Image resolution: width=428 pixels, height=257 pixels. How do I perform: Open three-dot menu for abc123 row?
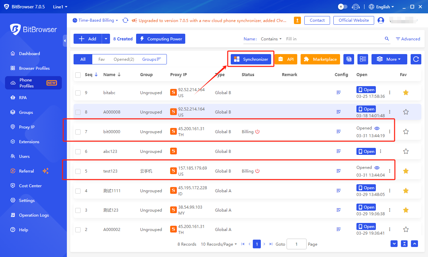pos(381,151)
